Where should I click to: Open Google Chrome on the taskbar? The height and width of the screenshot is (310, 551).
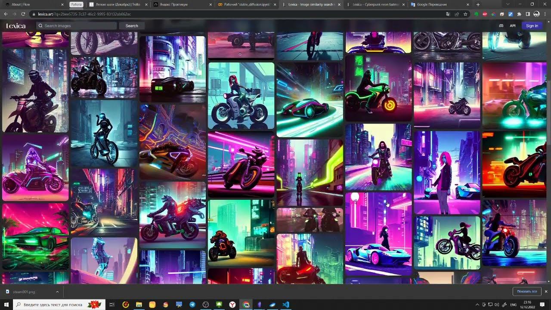click(x=246, y=304)
